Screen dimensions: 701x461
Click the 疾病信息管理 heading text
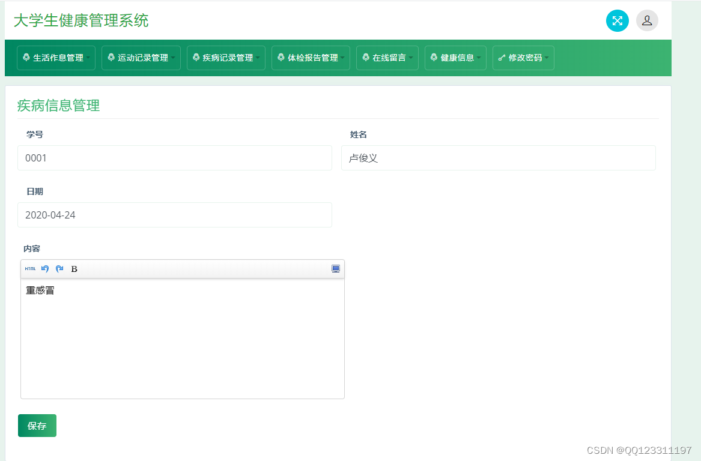(58, 106)
